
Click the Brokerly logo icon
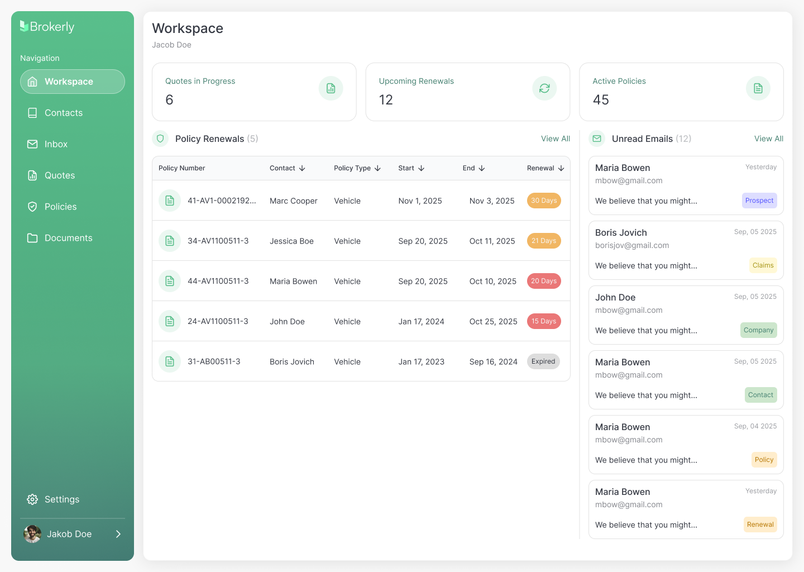[x=24, y=26]
